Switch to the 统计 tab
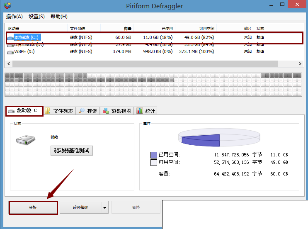Viewport: 308px width, 229px height. (x=146, y=111)
